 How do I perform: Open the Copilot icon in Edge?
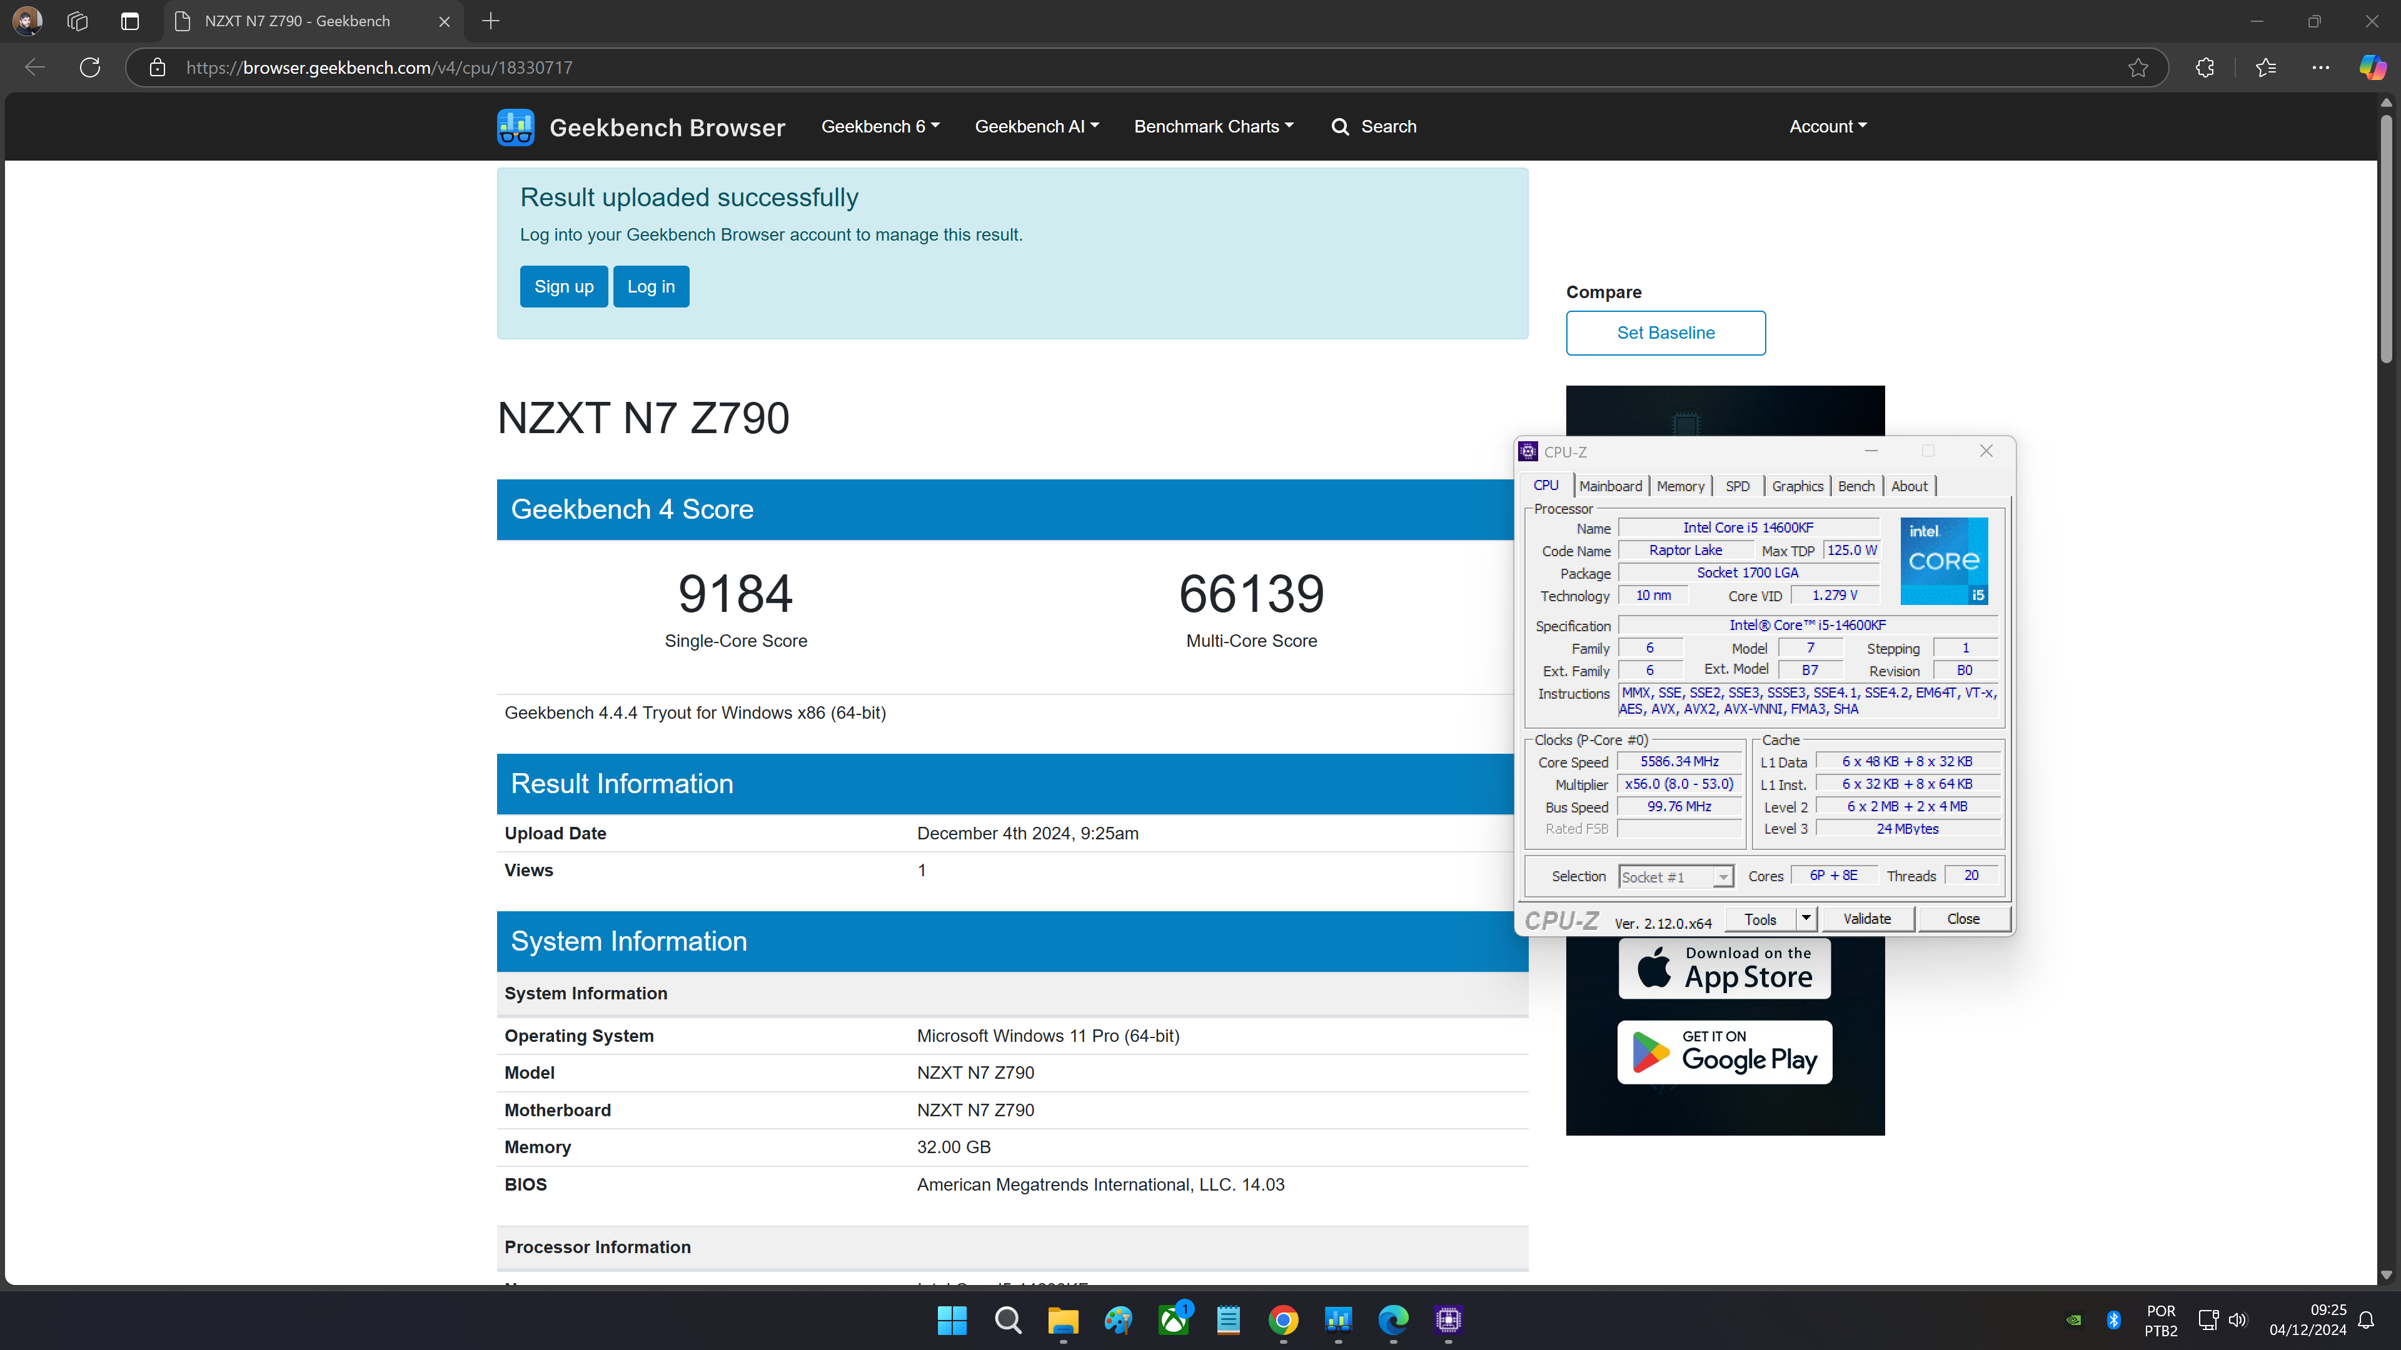click(x=2372, y=67)
